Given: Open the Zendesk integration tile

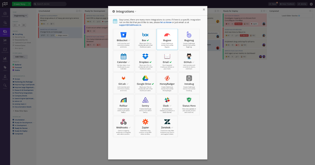Looking at the screenshot, I should point(167,127).
